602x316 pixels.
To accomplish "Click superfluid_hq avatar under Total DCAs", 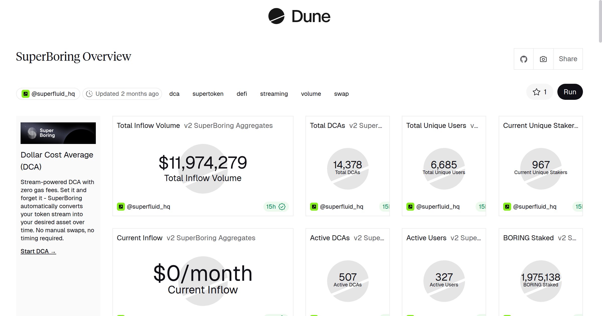I will [314, 207].
